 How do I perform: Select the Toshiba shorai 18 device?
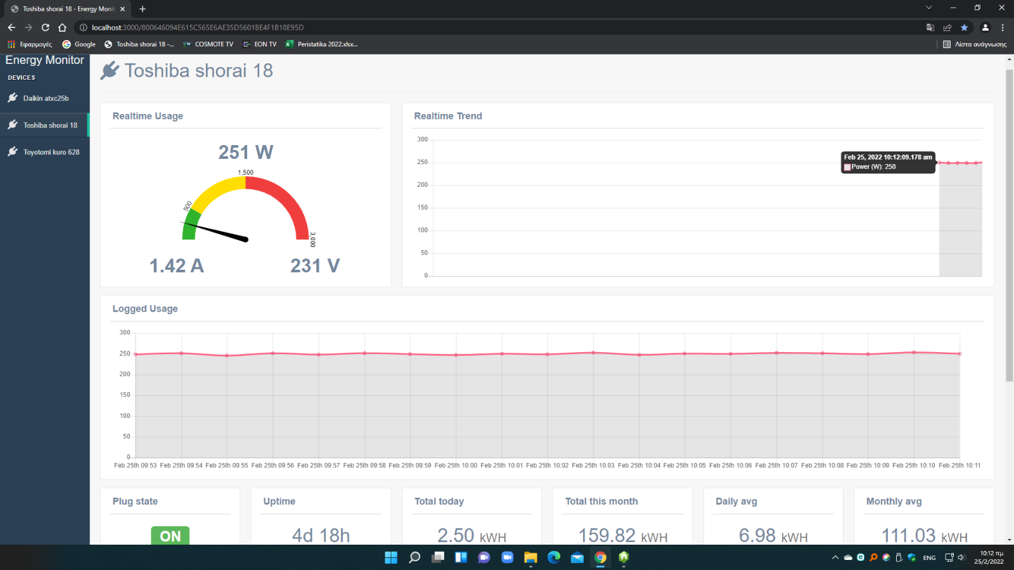(x=44, y=125)
